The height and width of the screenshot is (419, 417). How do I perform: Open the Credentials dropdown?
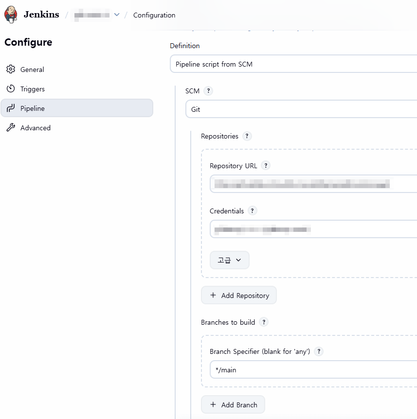coord(313,229)
